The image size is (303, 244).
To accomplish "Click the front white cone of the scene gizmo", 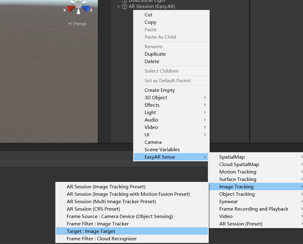I will 78,11.
